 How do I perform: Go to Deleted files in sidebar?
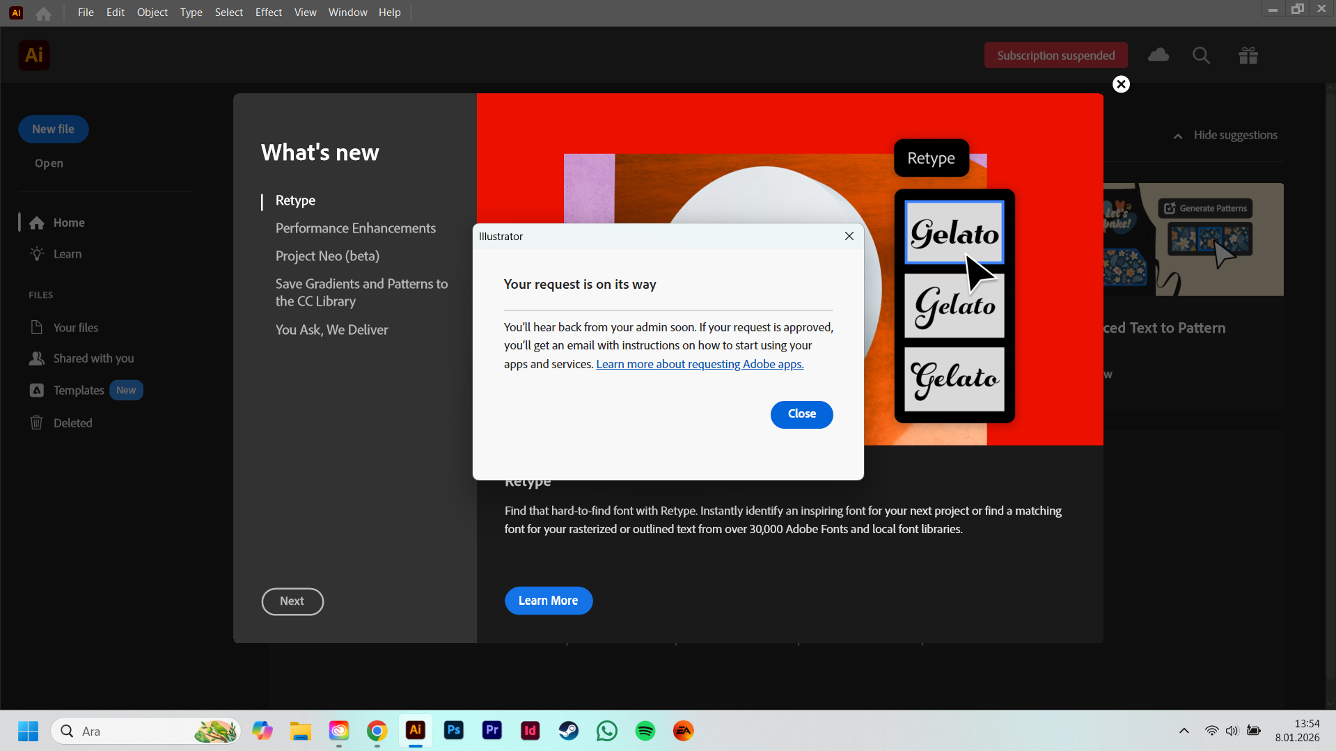[73, 423]
